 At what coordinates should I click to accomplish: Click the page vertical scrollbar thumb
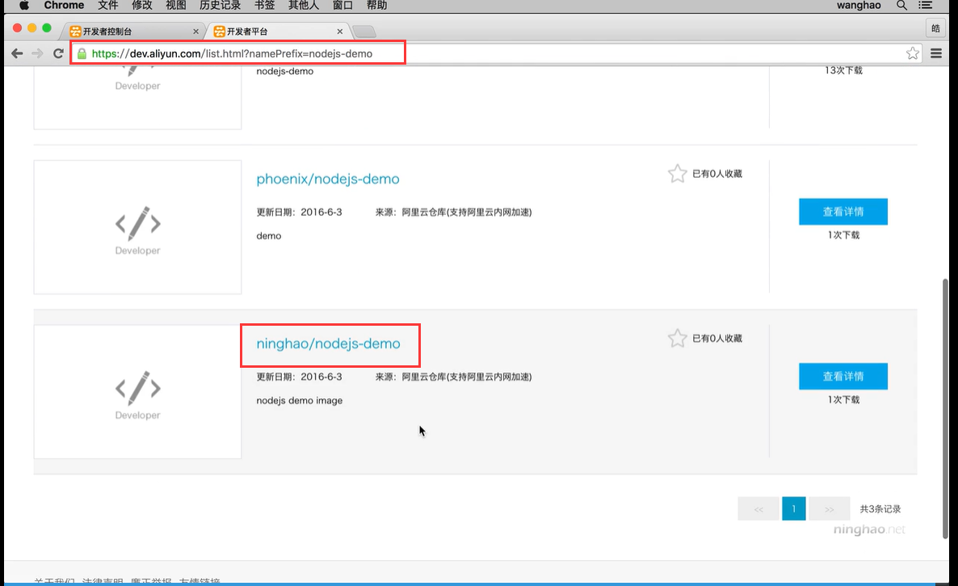point(946,408)
